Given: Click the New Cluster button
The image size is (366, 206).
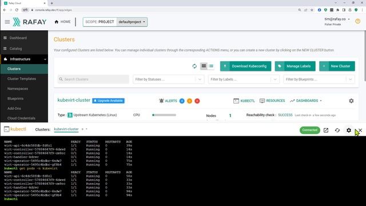Looking at the screenshot, I should click(x=337, y=66).
